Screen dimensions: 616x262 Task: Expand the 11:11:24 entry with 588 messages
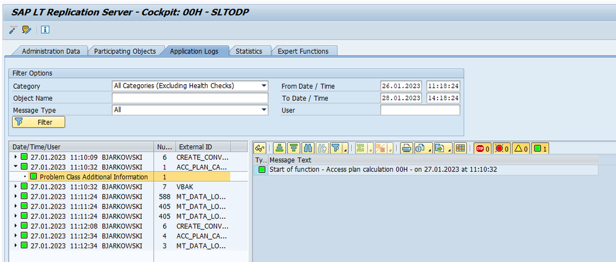pyautogui.click(x=15, y=197)
